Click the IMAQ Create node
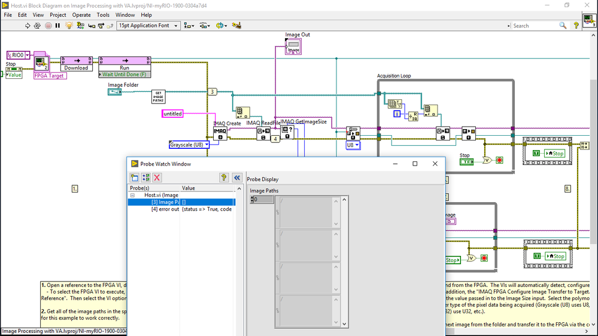598x336 pixels. [220, 133]
